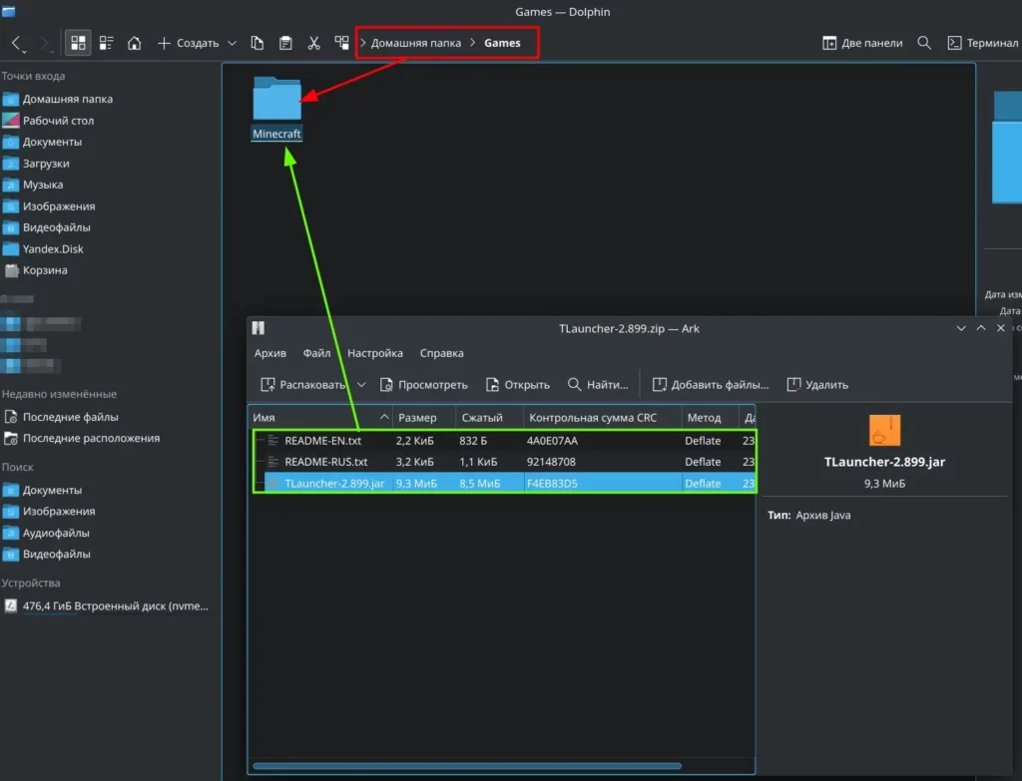
Task: Go back with Dolphin's back arrow
Action: pos(16,43)
